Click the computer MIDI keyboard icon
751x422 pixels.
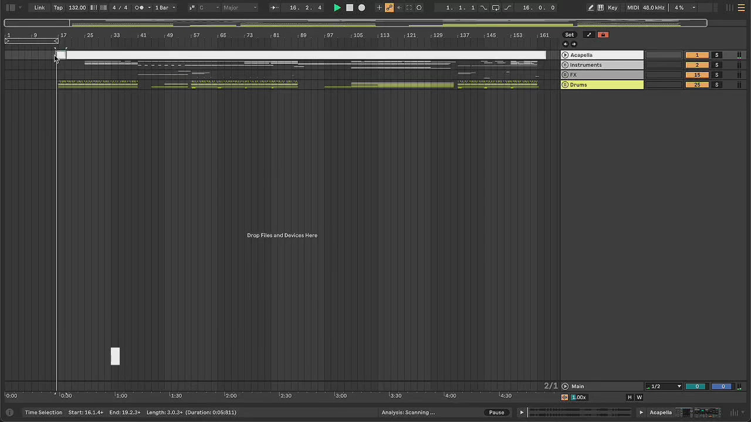(x=600, y=8)
